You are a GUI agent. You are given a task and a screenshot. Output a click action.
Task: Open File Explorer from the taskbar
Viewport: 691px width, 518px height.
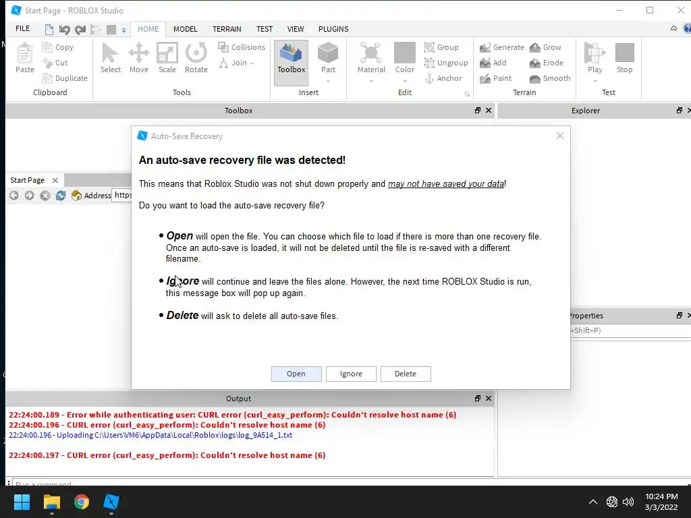[x=51, y=502]
